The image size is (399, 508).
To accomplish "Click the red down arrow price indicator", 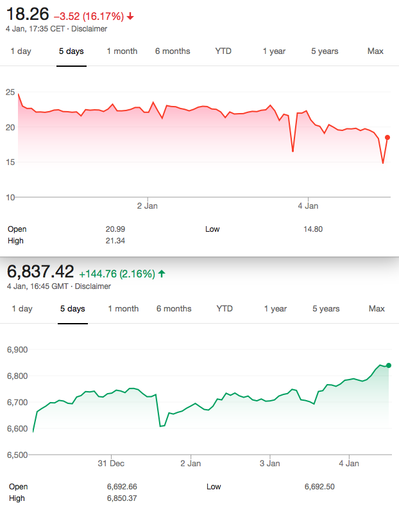I will (x=131, y=16).
